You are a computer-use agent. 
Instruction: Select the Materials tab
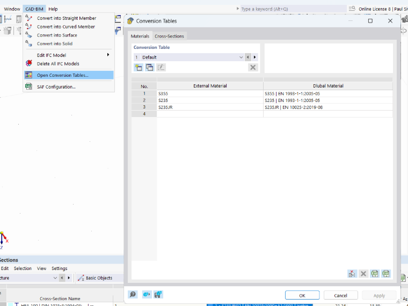pos(140,36)
